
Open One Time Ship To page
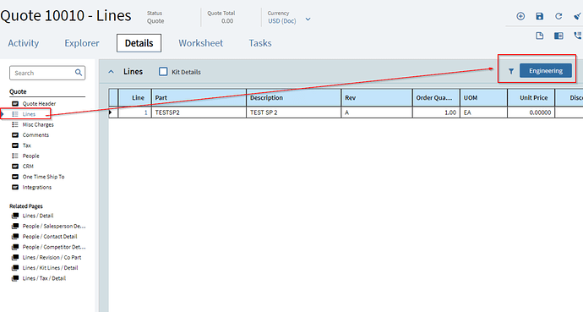[43, 176]
